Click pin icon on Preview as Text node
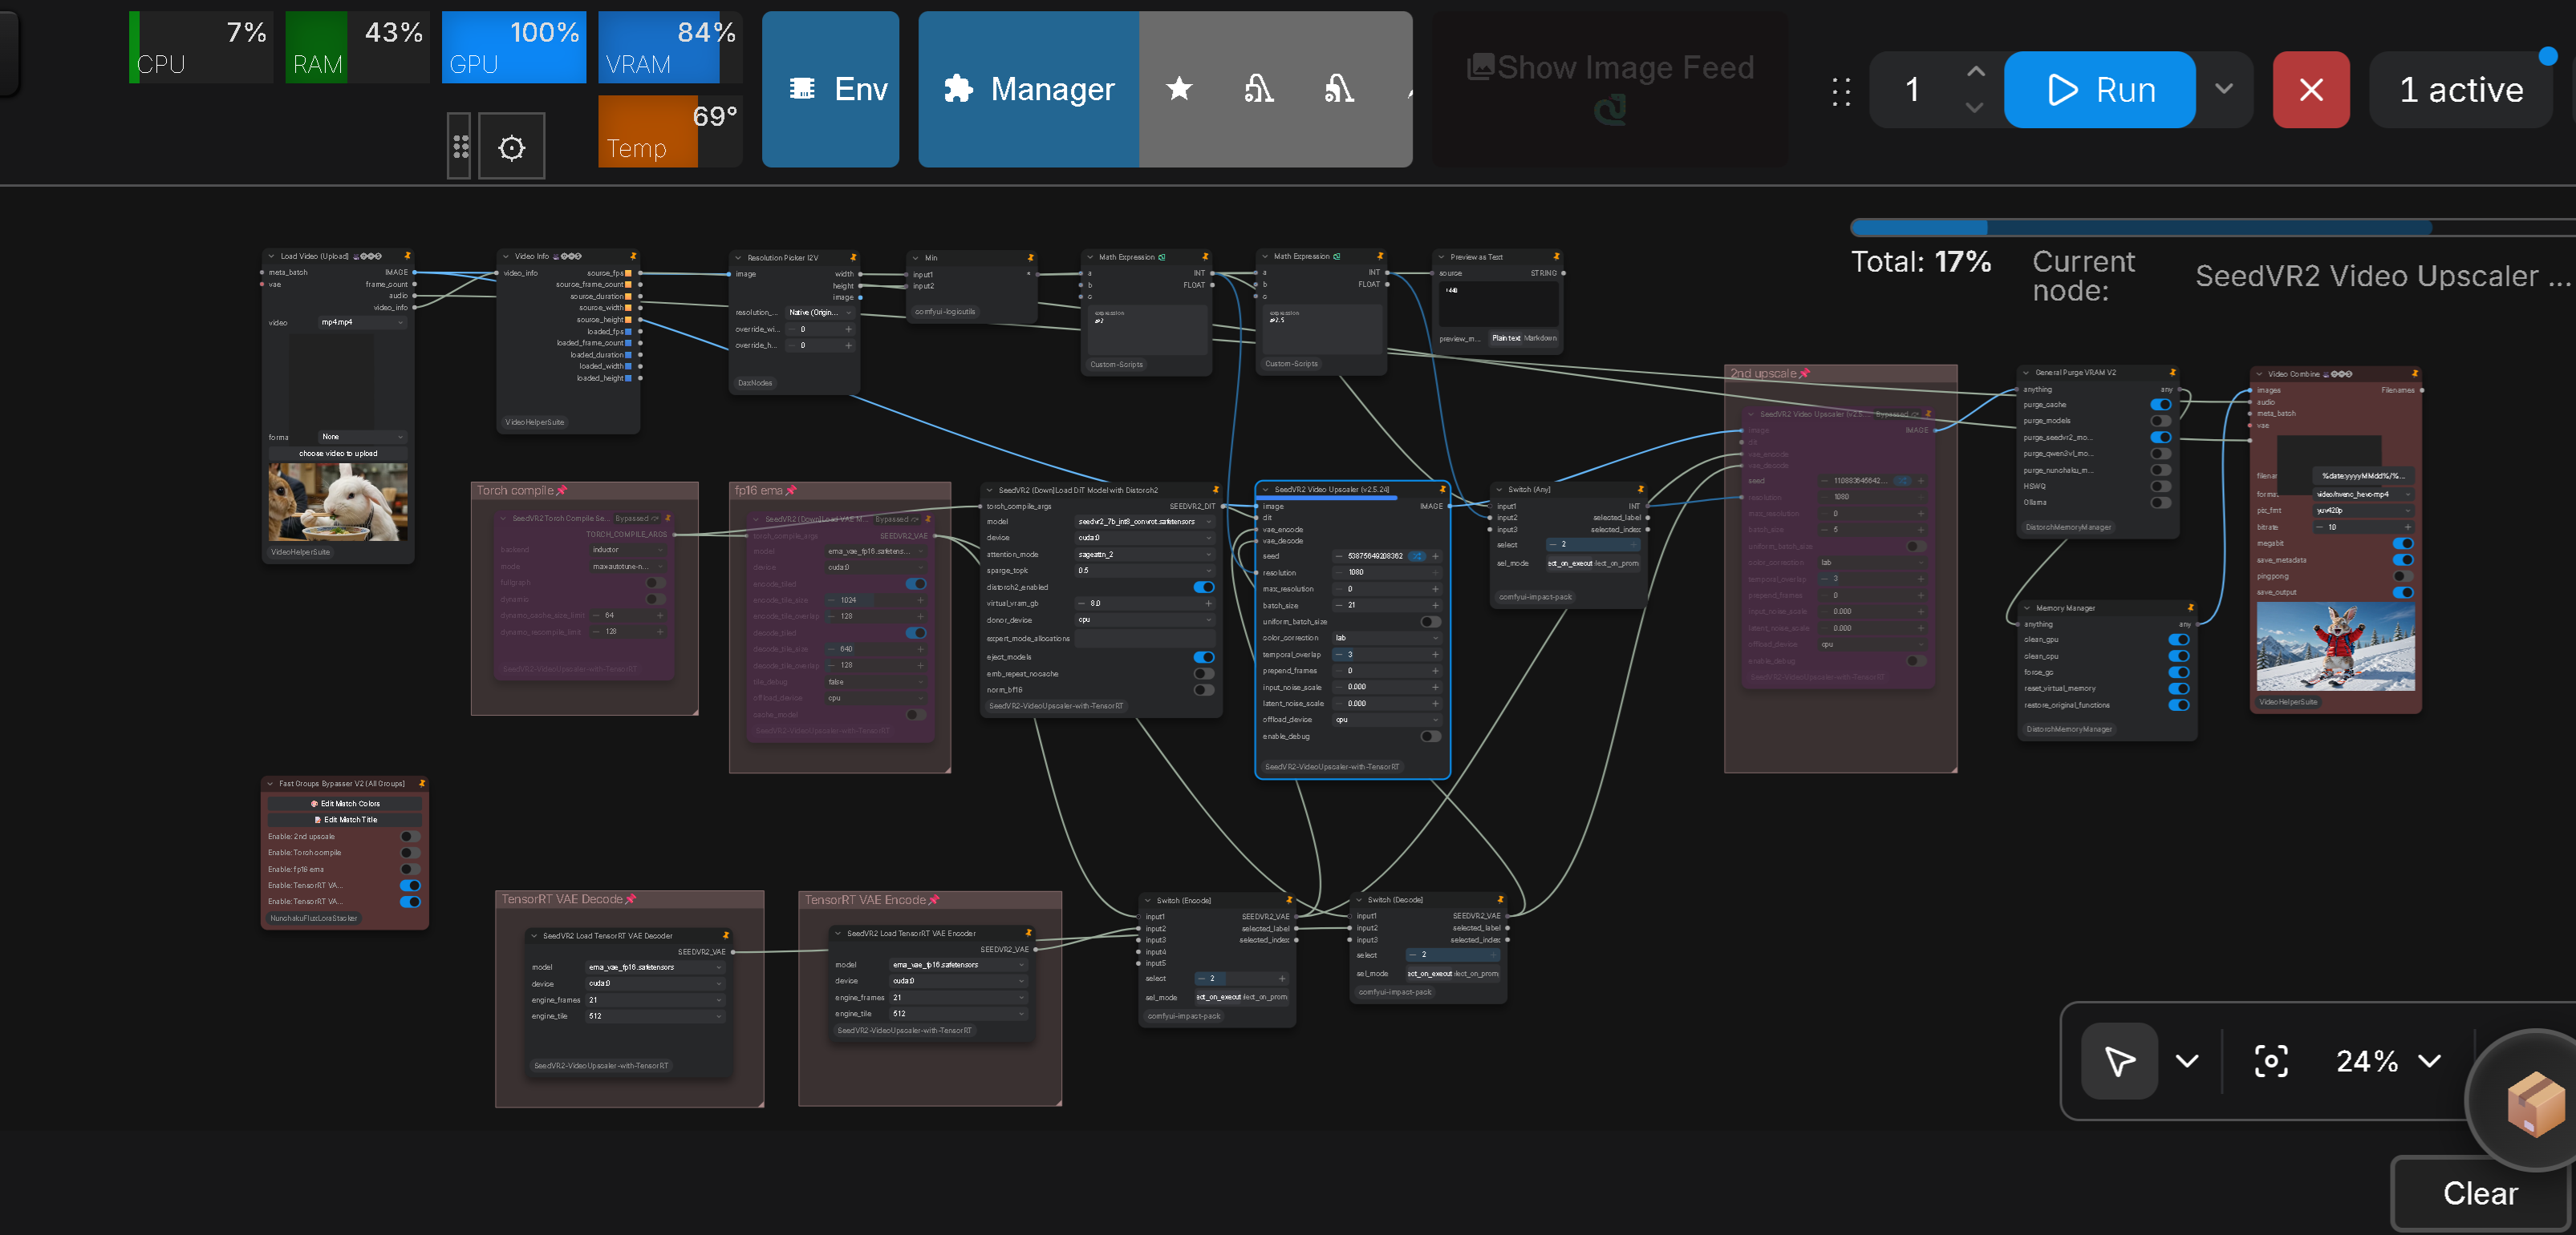This screenshot has width=2576, height=1235. point(1556,256)
